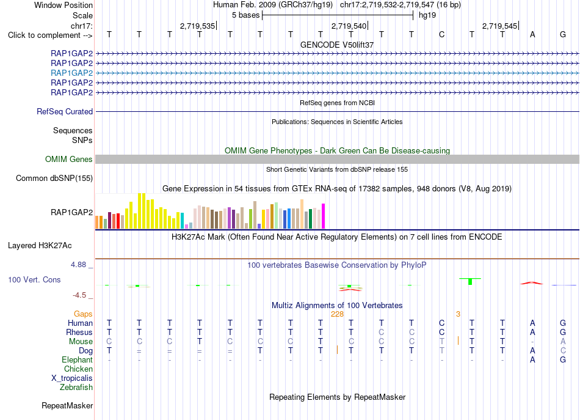Click the orange gap count 228
The height and width of the screenshot is (420, 580).
click(338, 314)
